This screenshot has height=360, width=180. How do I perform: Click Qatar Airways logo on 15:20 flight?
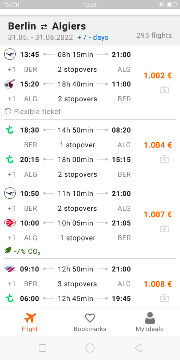[x=10, y=84]
